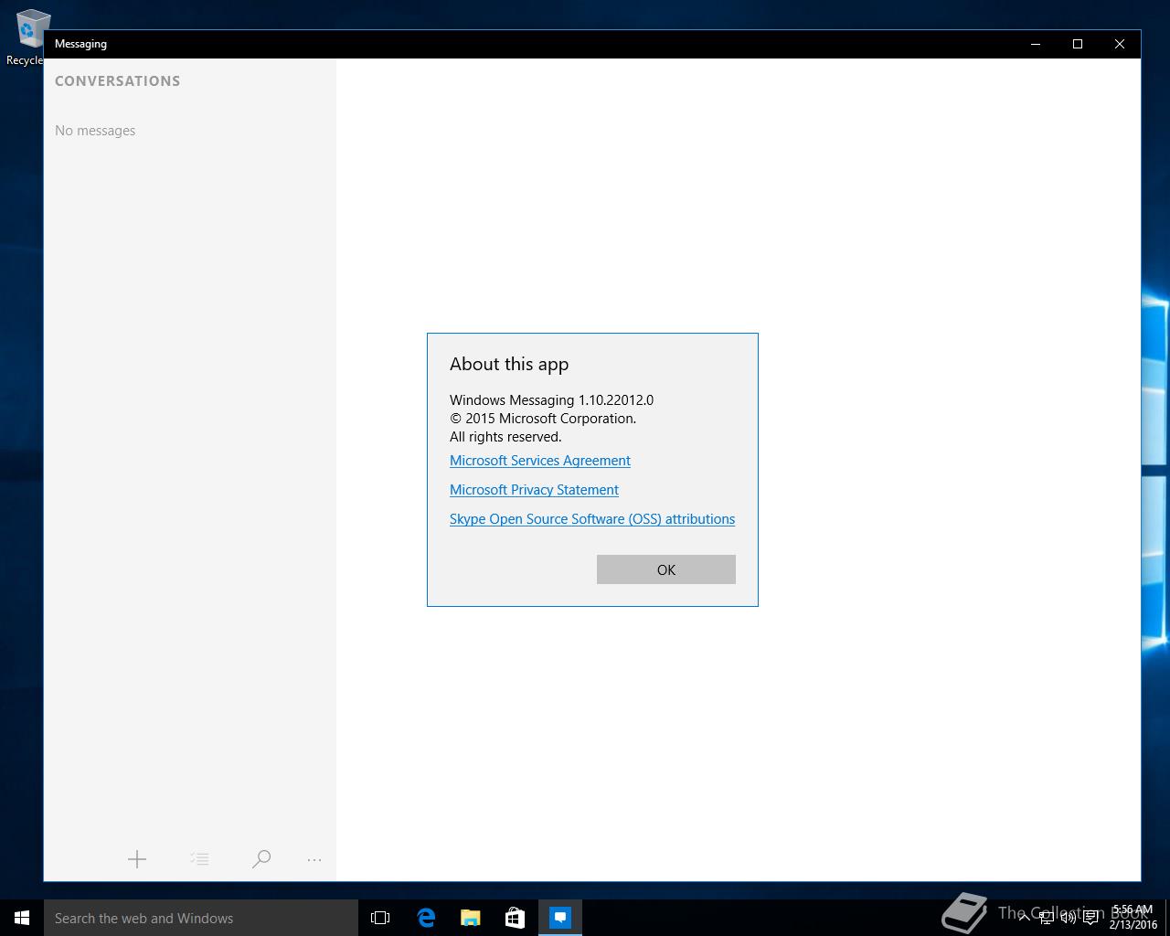Screen dimensions: 1170x936
Task: Open the volume tray icon
Action: pyautogui.click(x=1068, y=918)
